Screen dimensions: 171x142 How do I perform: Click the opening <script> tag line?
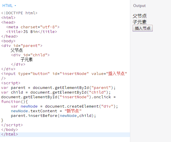11,83
